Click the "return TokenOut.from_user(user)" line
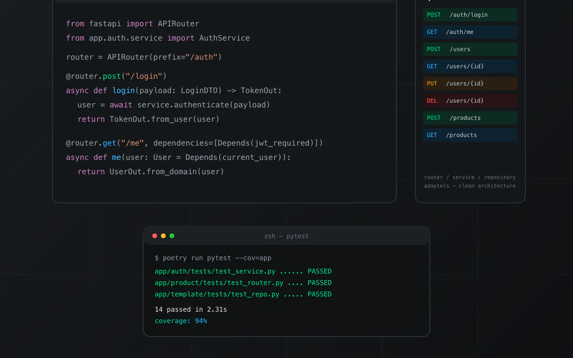This screenshot has width=573, height=358. [149, 119]
